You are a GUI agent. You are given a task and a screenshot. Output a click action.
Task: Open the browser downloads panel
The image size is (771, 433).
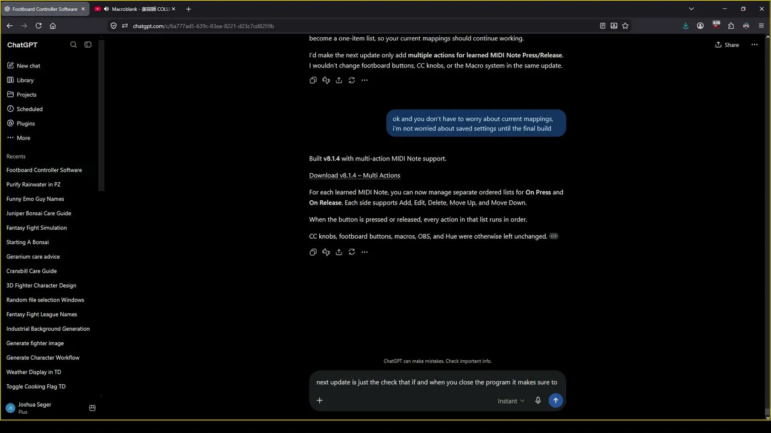point(685,26)
